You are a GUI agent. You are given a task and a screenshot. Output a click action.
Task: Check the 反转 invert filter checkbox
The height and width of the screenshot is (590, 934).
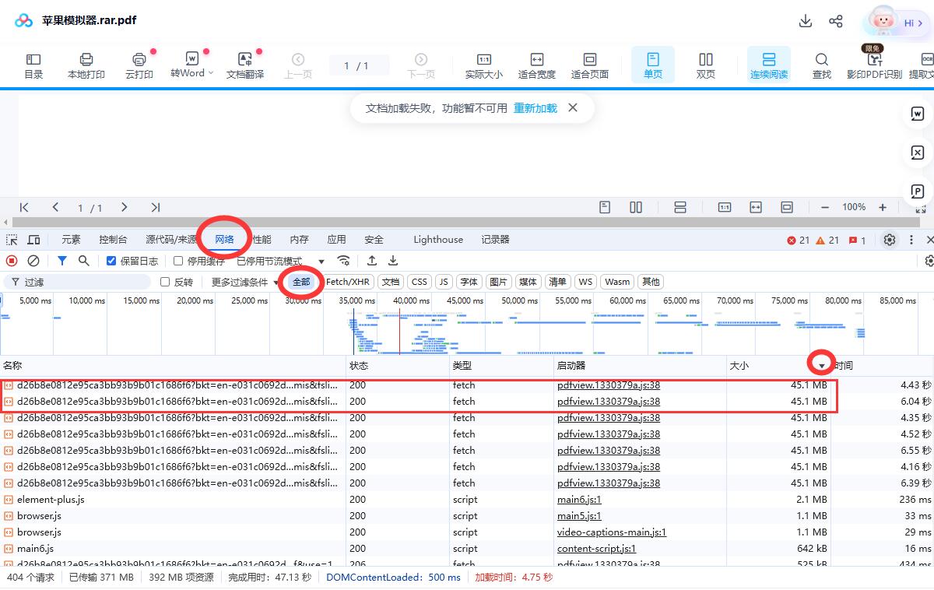pos(165,282)
